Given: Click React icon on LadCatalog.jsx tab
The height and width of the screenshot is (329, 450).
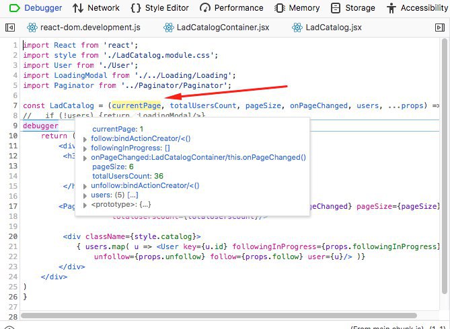Looking at the screenshot, I should (x=297, y=28).
